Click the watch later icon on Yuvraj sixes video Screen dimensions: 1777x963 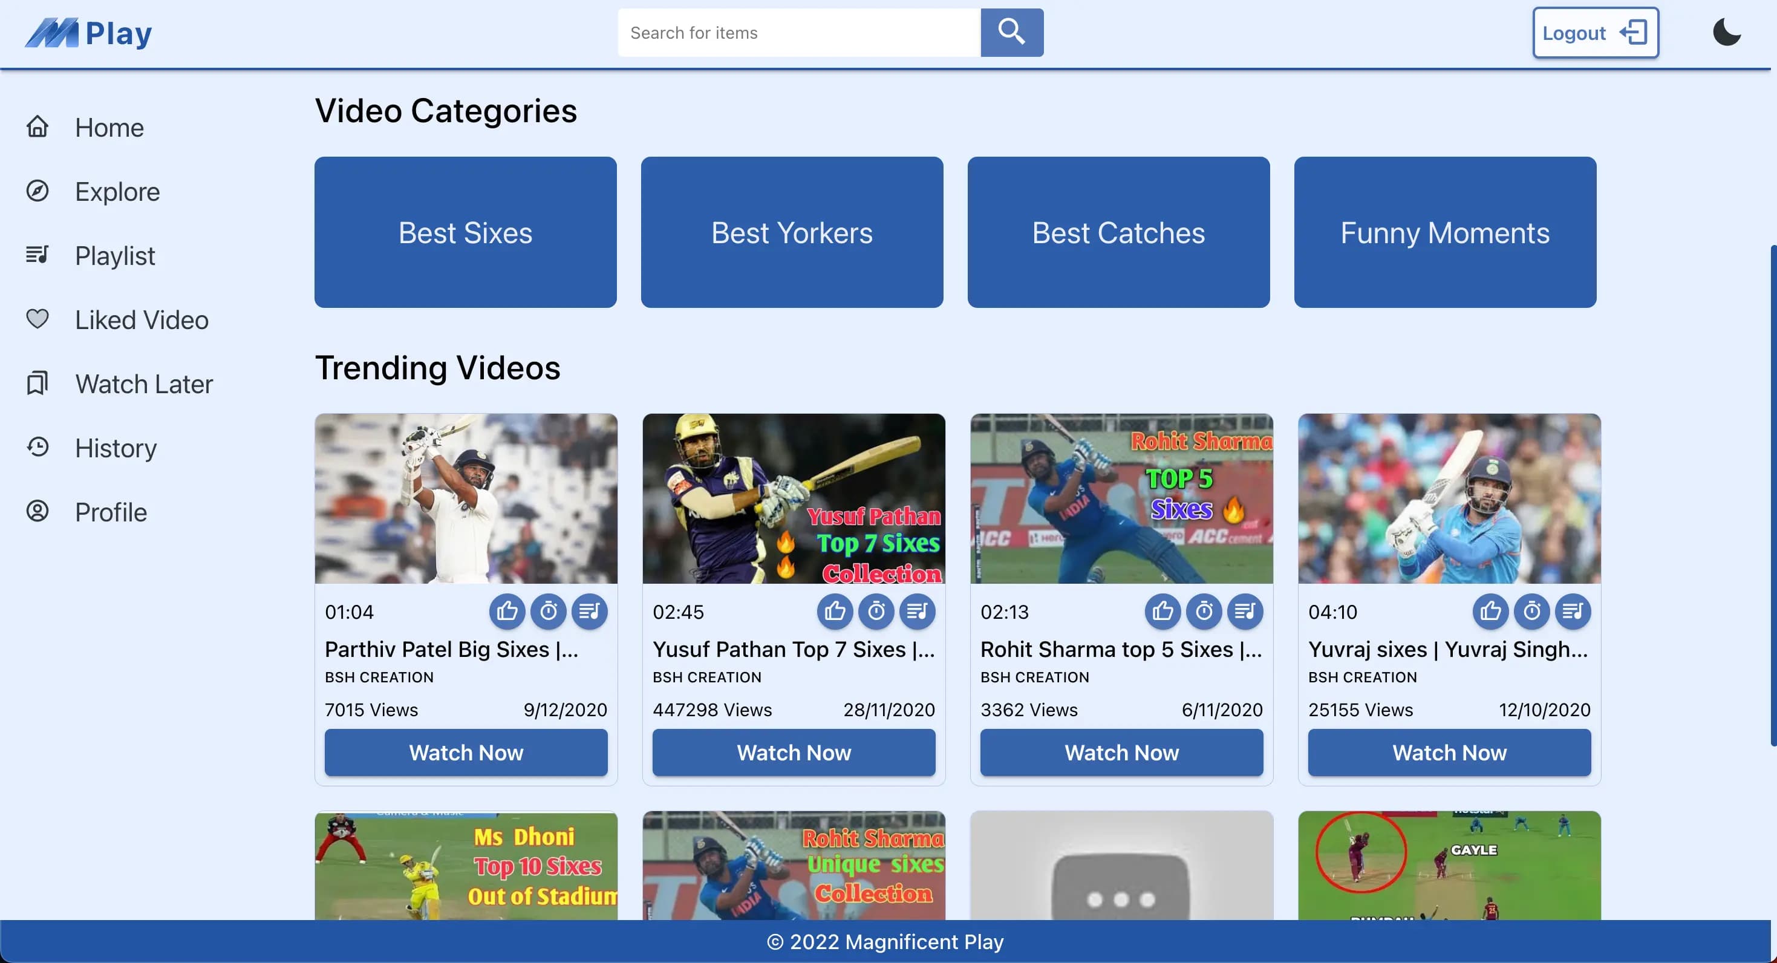(x=1531, y=612)
